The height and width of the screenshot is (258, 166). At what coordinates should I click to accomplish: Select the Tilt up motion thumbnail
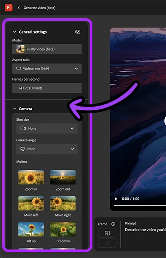coord(31,230)
